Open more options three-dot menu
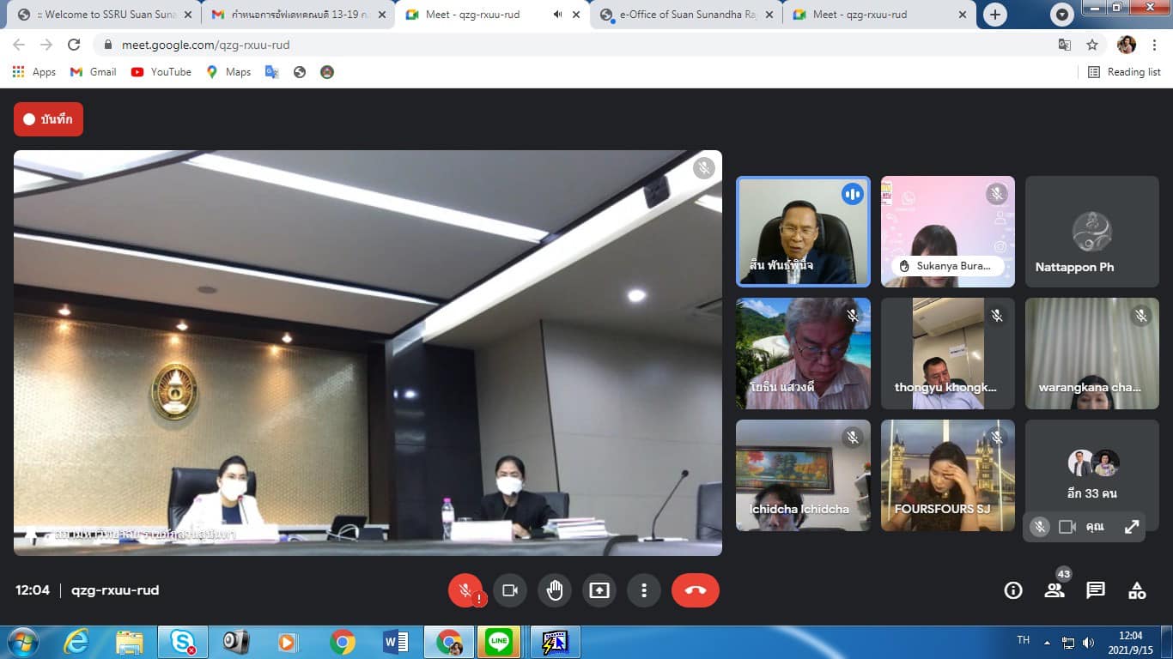The image size is (1173, 659). coord(643,590)
